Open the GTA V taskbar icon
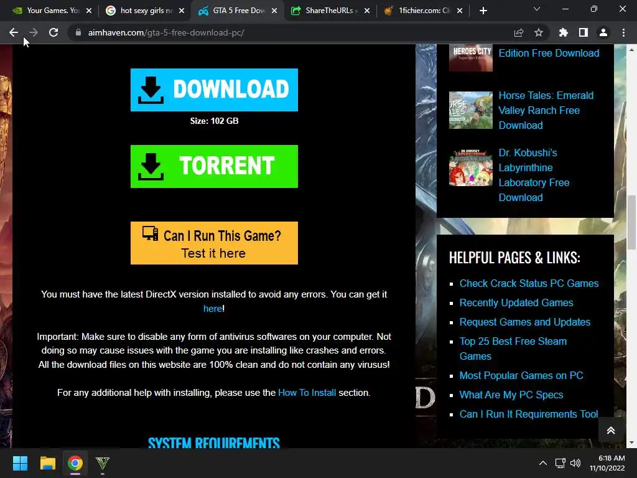637x478 pixels. click(103, 463)
